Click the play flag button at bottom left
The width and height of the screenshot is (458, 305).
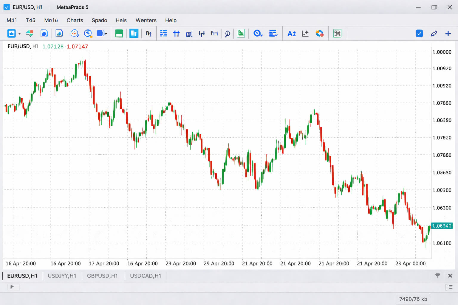(13, 287)
